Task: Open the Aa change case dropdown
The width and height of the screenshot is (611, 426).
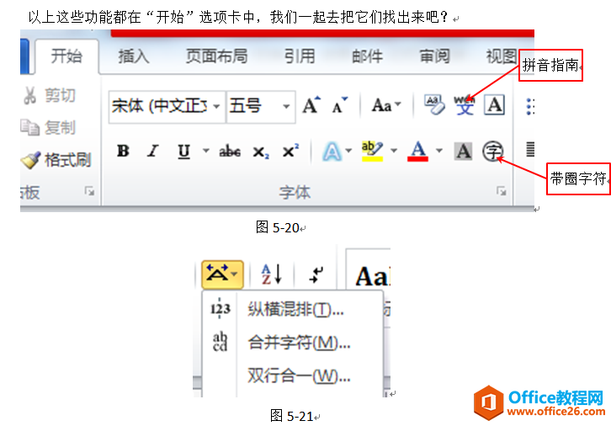Action: click(386, 105)
